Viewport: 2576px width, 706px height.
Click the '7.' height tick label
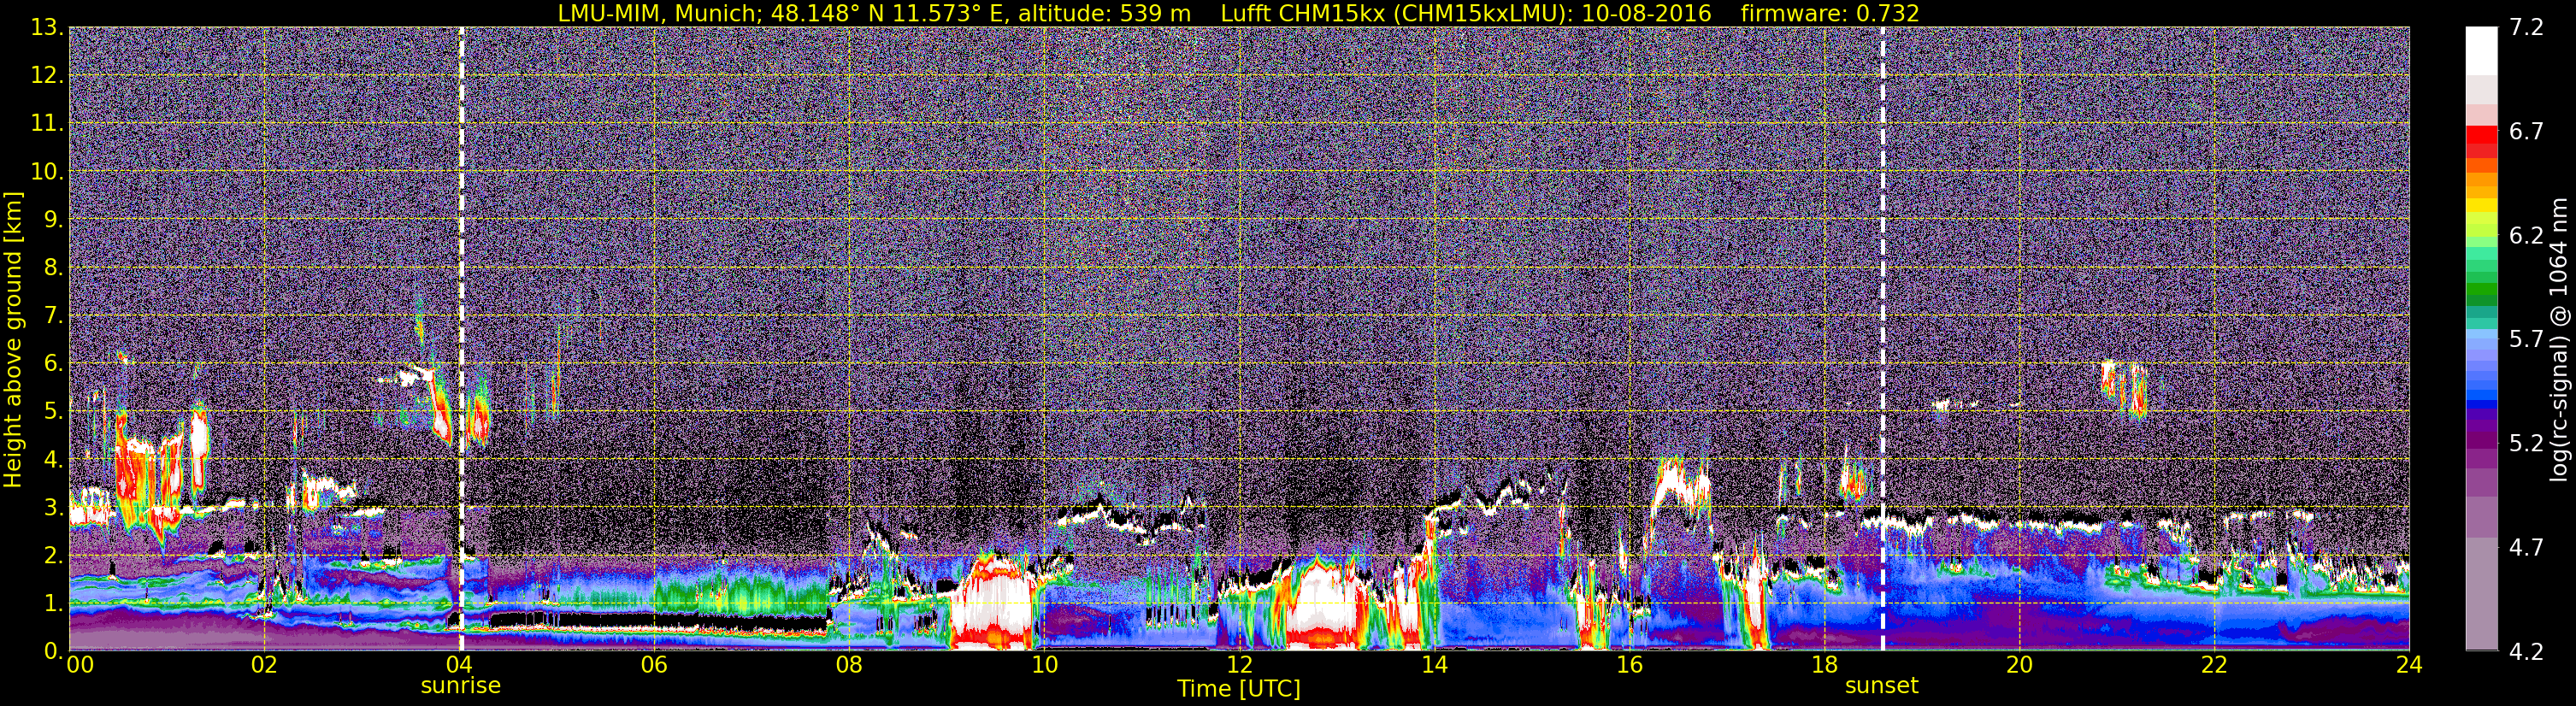(x=52, y=315)
